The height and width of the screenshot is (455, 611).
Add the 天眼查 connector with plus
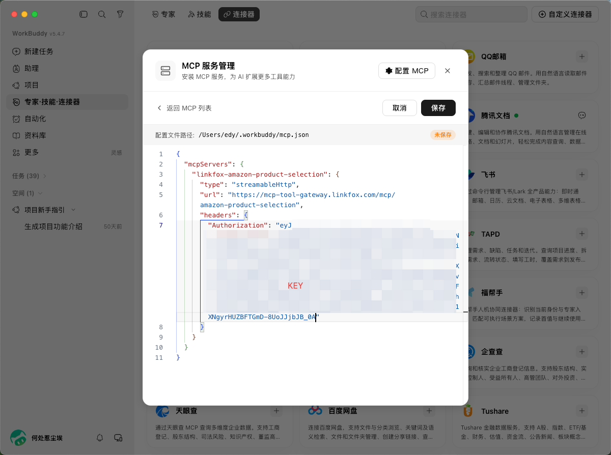[x=276, y=411]
